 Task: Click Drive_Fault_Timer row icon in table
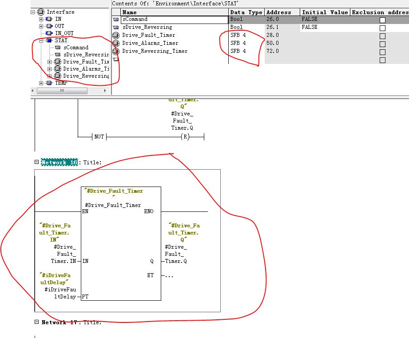click(x=116, y=35)
